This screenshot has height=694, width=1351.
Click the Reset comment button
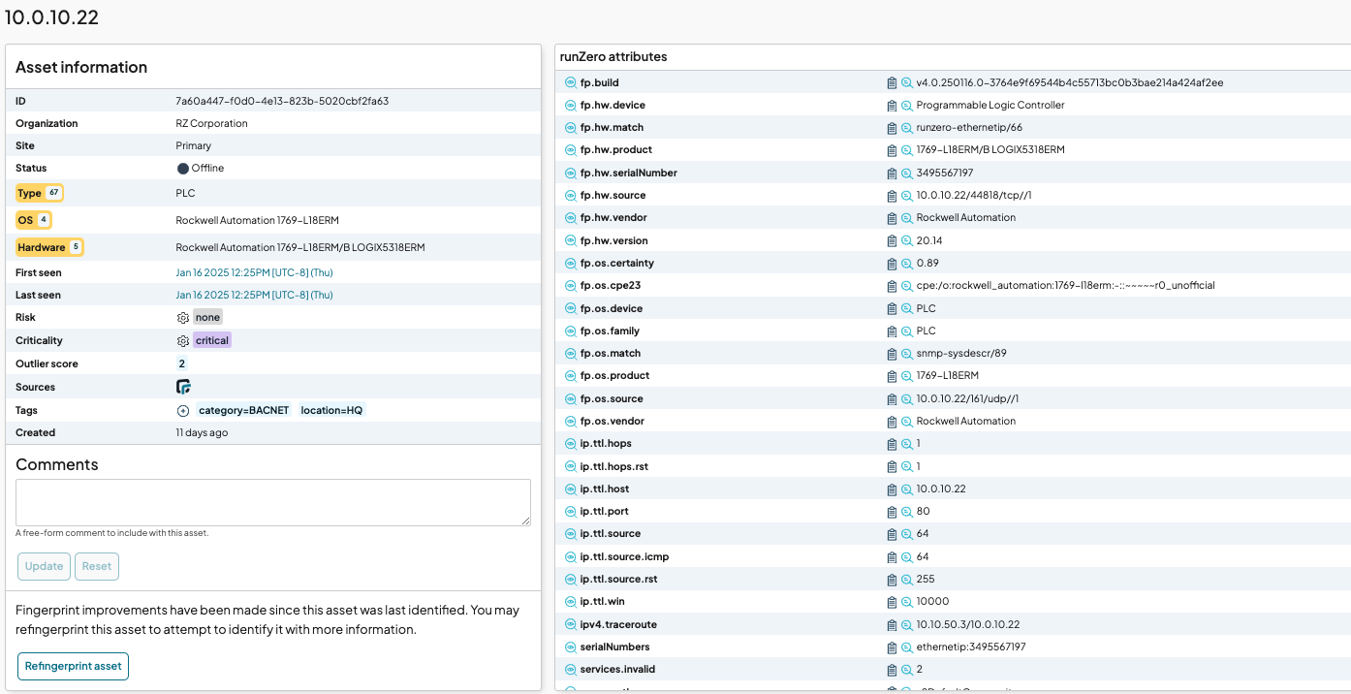97,566
